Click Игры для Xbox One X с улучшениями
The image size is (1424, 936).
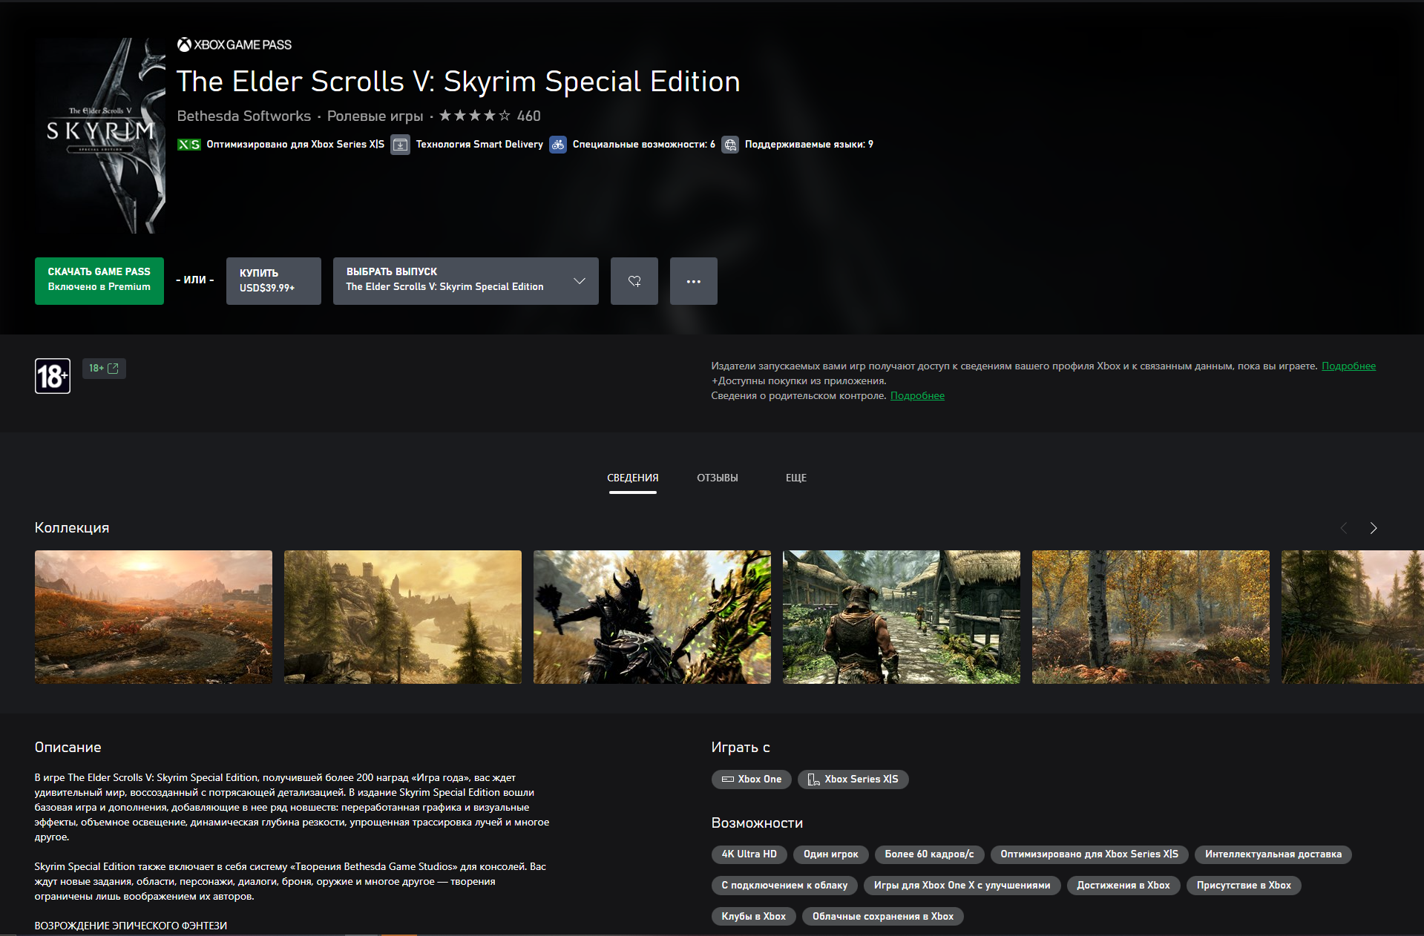coord(962,886)
